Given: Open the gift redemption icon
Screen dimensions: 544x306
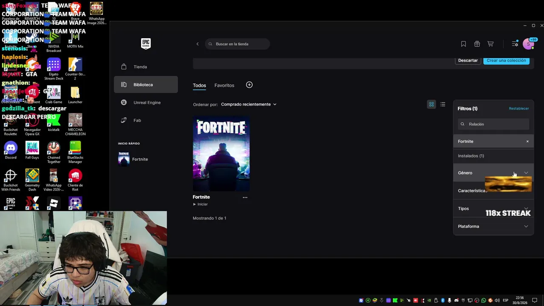Looking at the screenshot, I should tap(477, 44).
